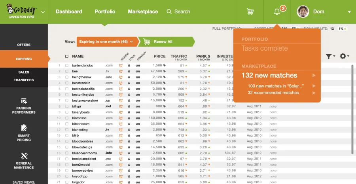Toggle the select-all checkbox beside NAME
356x184 pixels.
pyautogui.click(x=67, y=56)
